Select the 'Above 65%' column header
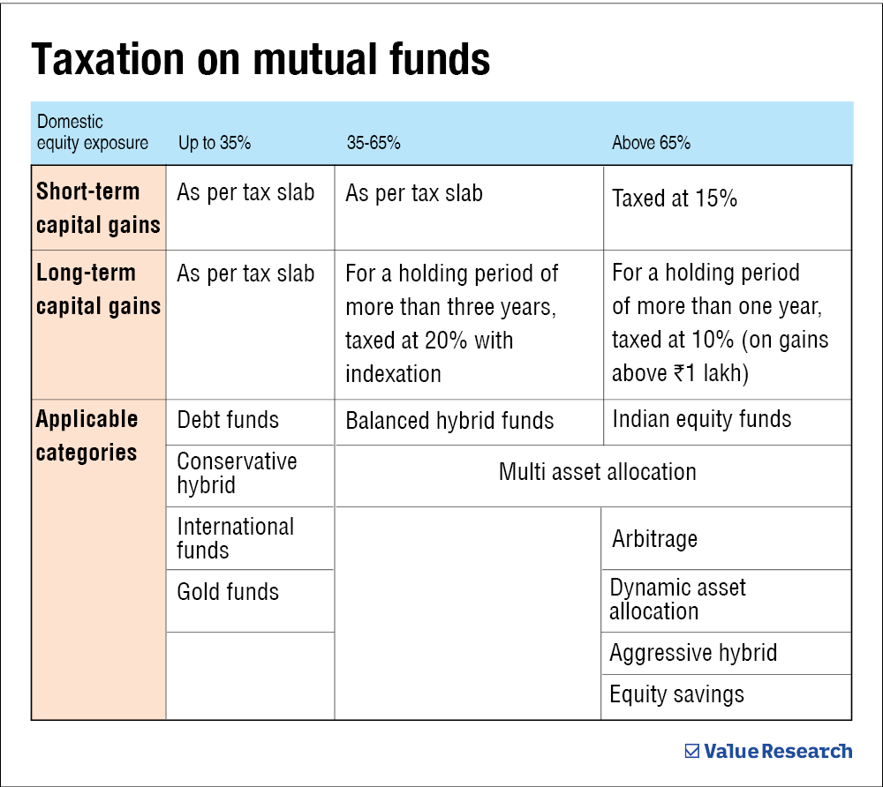This screenshot has width=883, height=787. (651, 142)
